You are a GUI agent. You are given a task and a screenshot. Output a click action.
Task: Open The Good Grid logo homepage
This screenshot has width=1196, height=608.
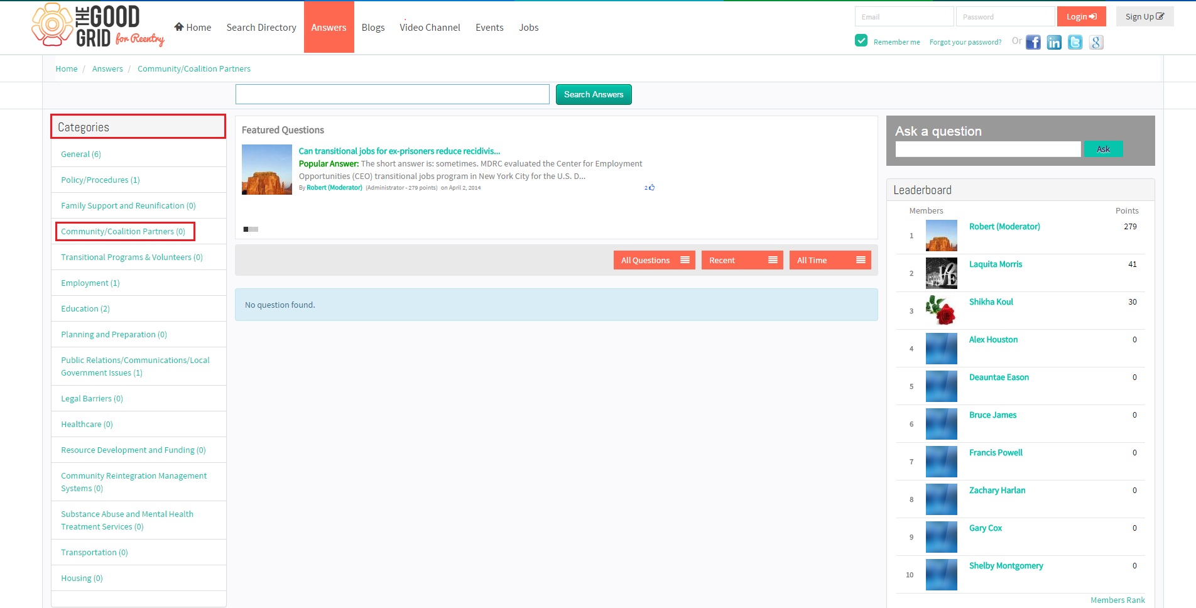(x=98, y=26)
